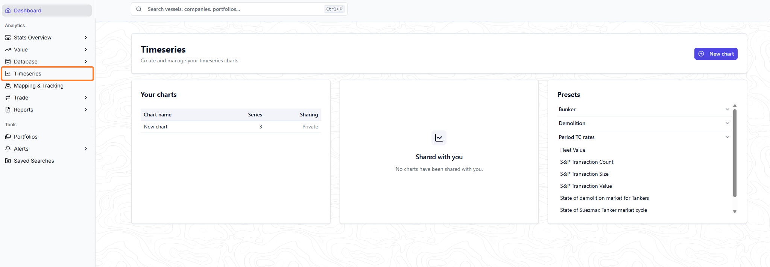Open Mapping & Tracking menu item
770x267 pixels.
coord(47,86)
